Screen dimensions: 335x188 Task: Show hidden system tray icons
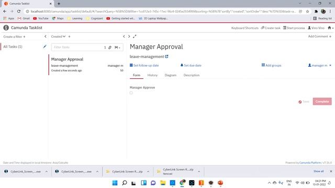[x=269, y=183]
